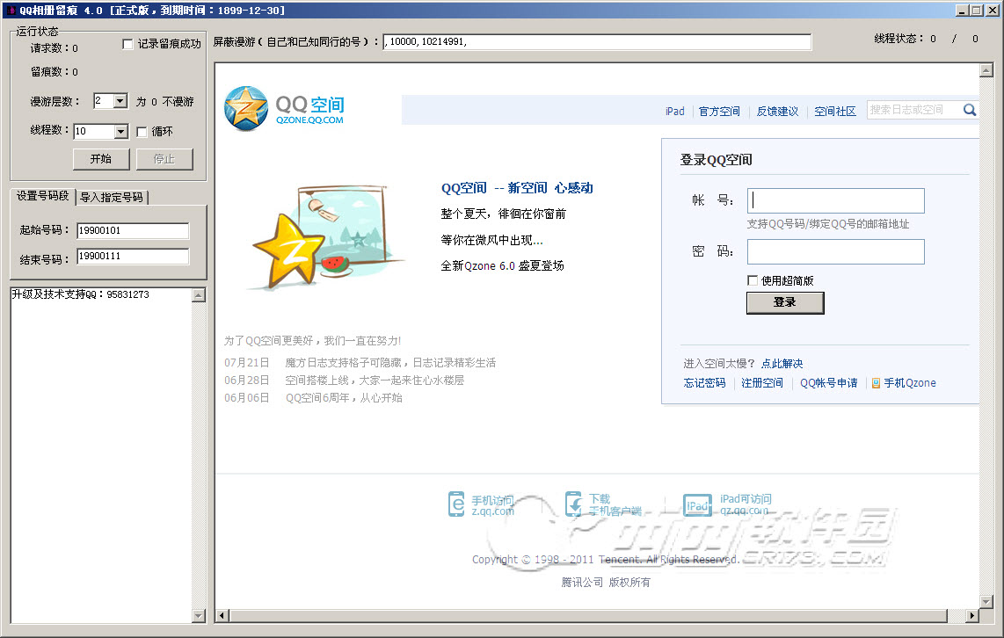Click the 忘记密码 link

[x=704, y=382]
